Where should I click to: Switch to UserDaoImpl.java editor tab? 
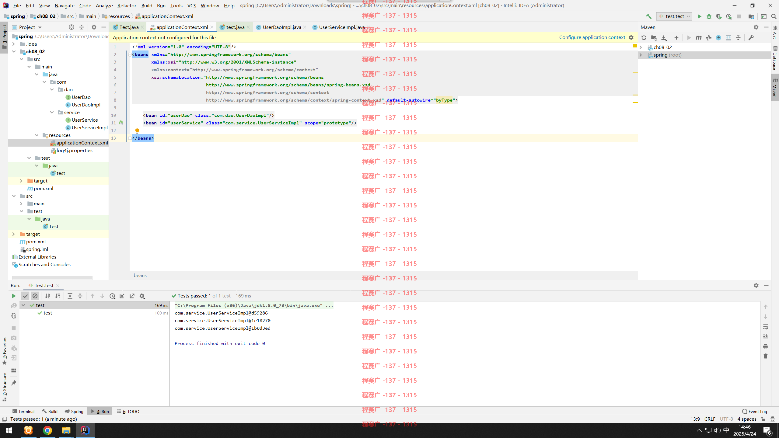tap(281, 27)
